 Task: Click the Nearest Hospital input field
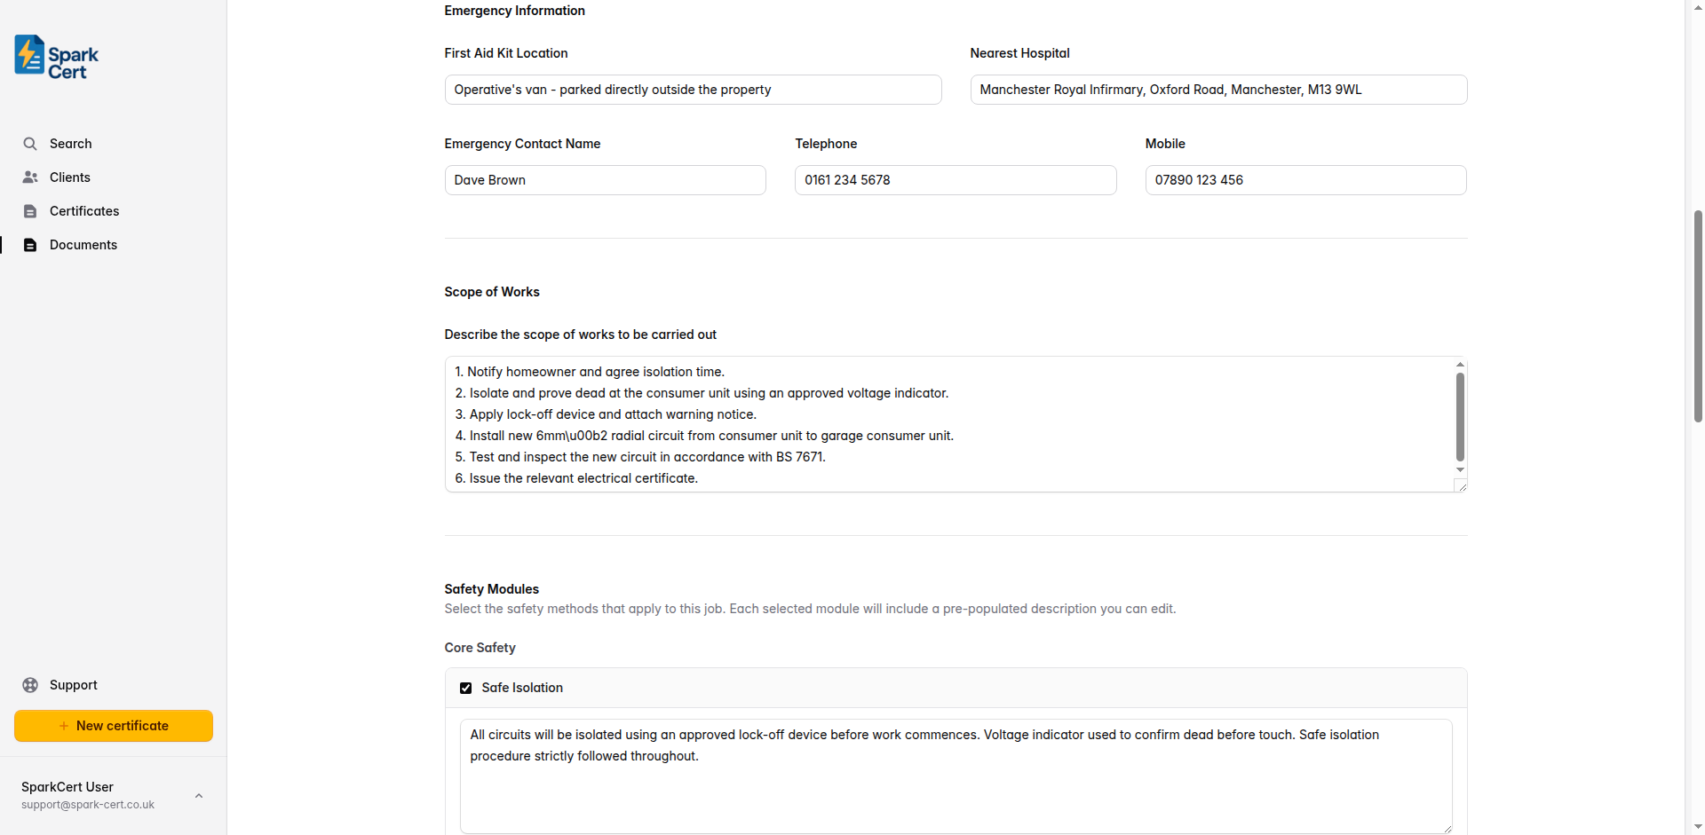pos(1218,90)
